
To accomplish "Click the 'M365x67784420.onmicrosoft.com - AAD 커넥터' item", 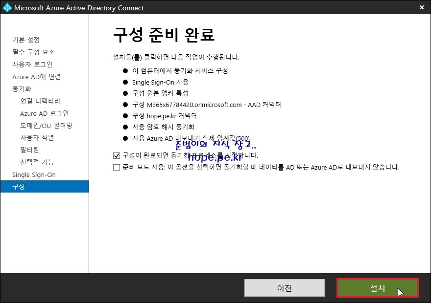I will pos(206,105).
